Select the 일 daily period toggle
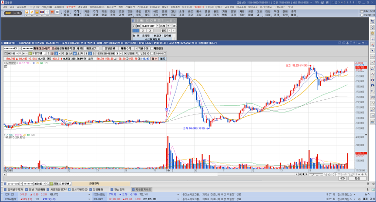This screenshot has width=376, height=202. coord(52,54)
